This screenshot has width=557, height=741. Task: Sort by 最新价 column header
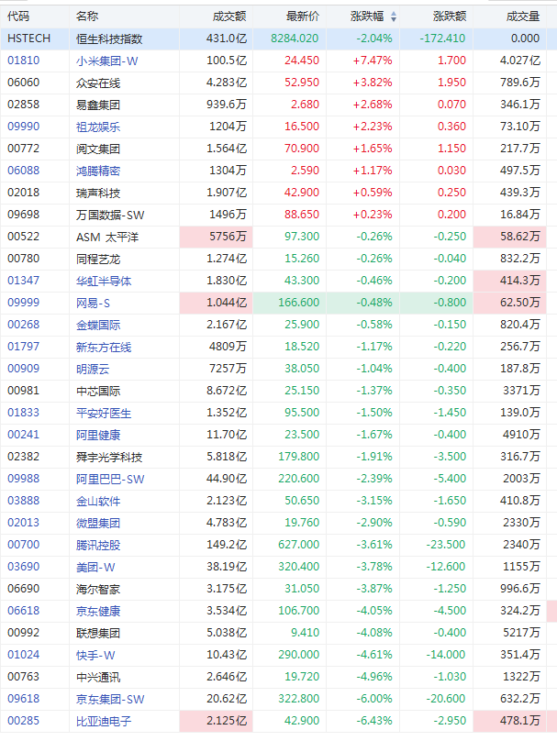tap(303, 17)
